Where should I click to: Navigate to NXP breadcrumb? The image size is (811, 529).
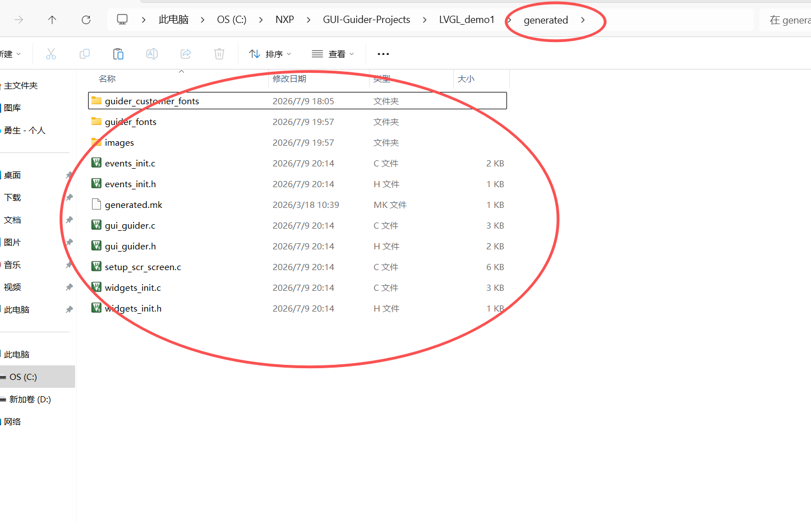pos(284,20)
